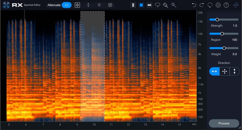This screenshot has width=242, height=130.
Task: Click the 10 second mark on timeline
Action: 94,124
